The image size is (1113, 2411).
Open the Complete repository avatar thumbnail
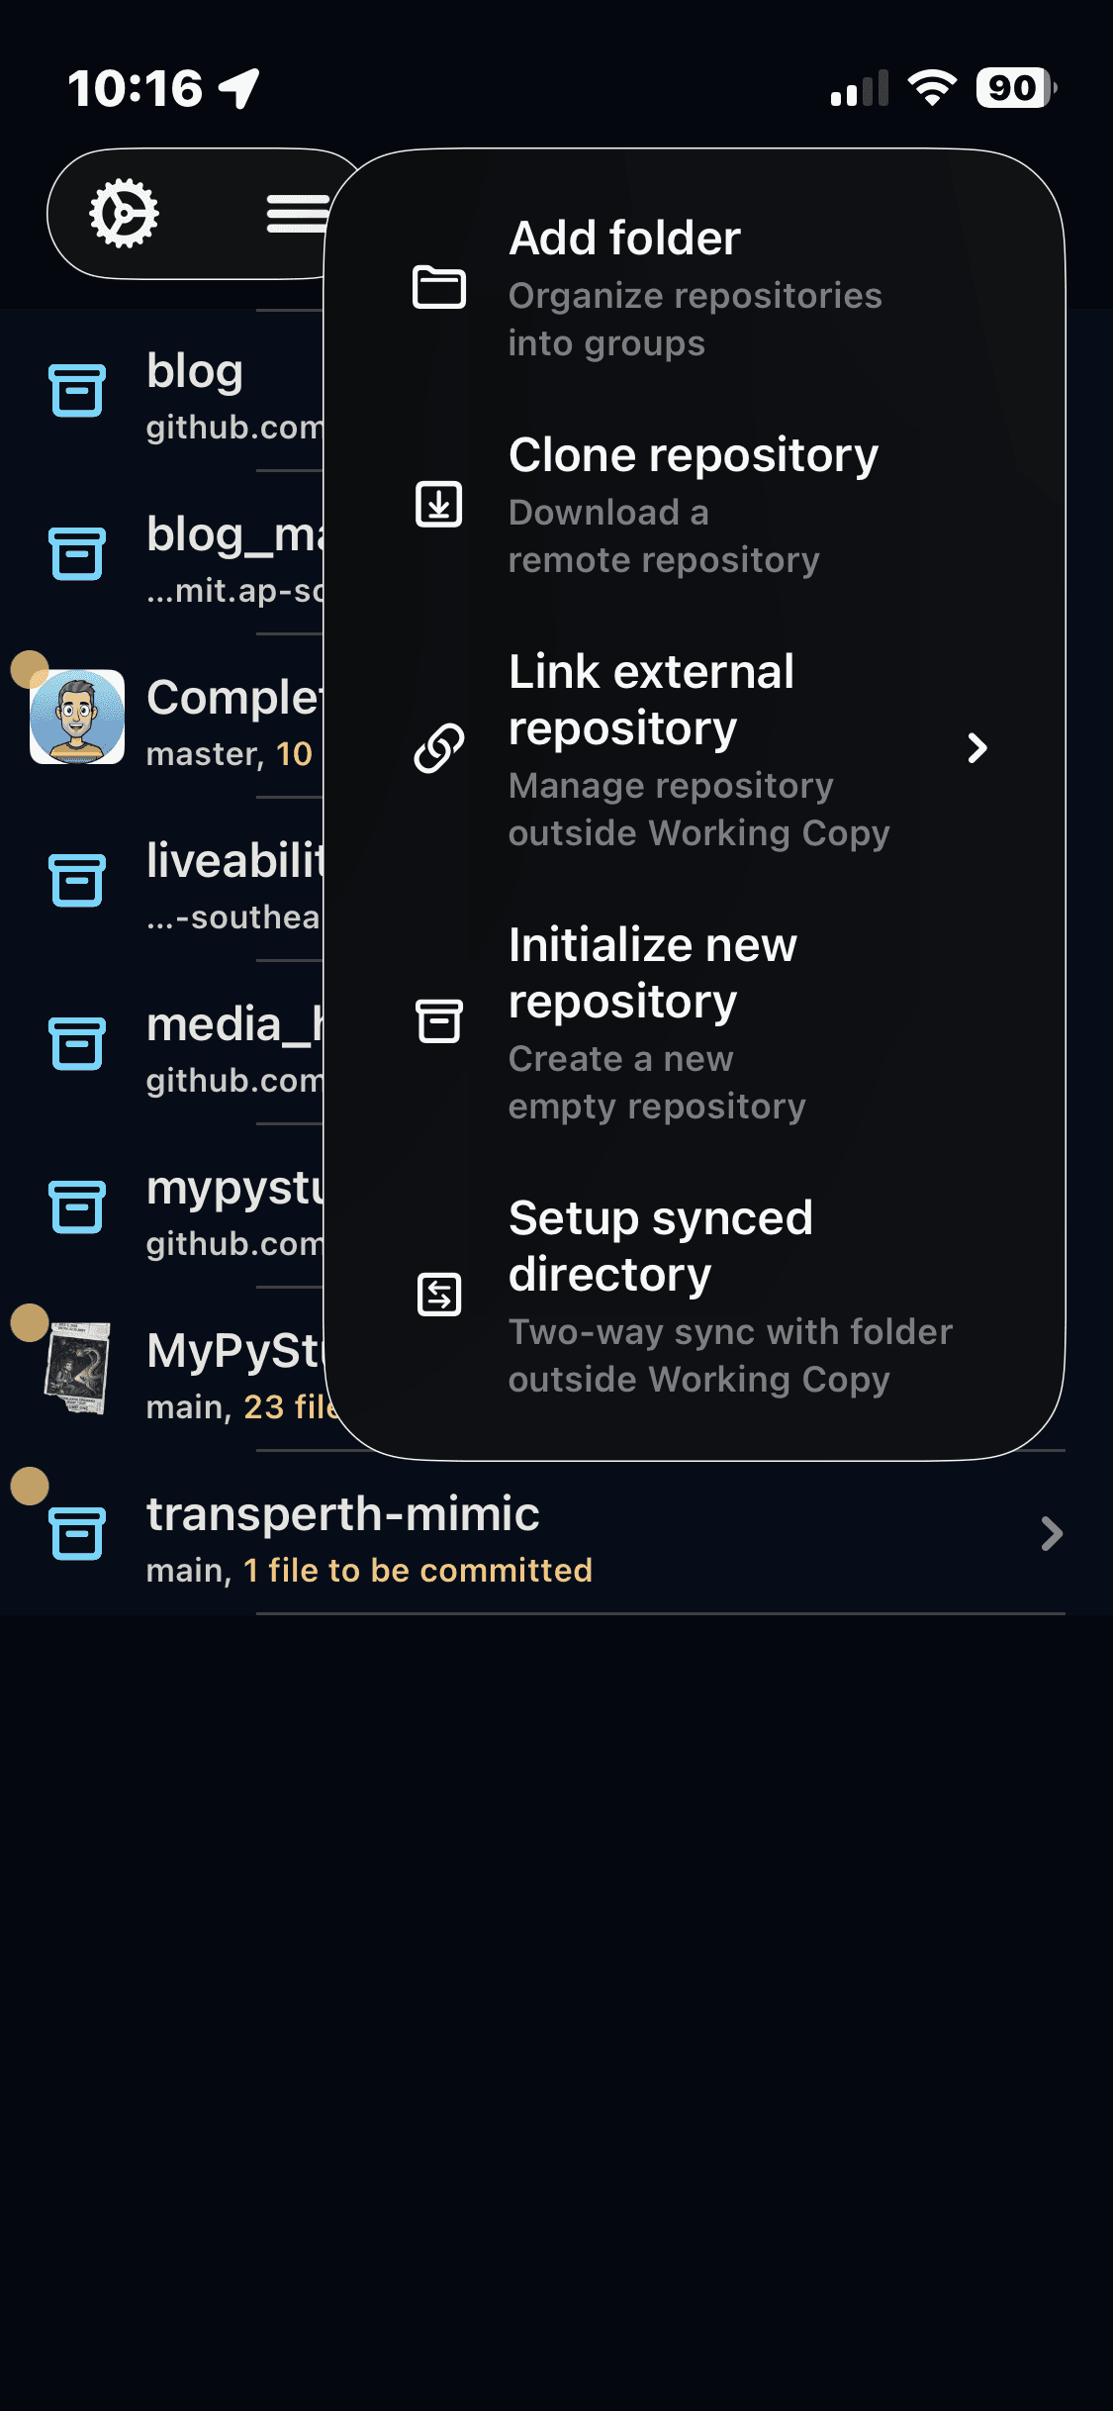[x=77, y=717]
